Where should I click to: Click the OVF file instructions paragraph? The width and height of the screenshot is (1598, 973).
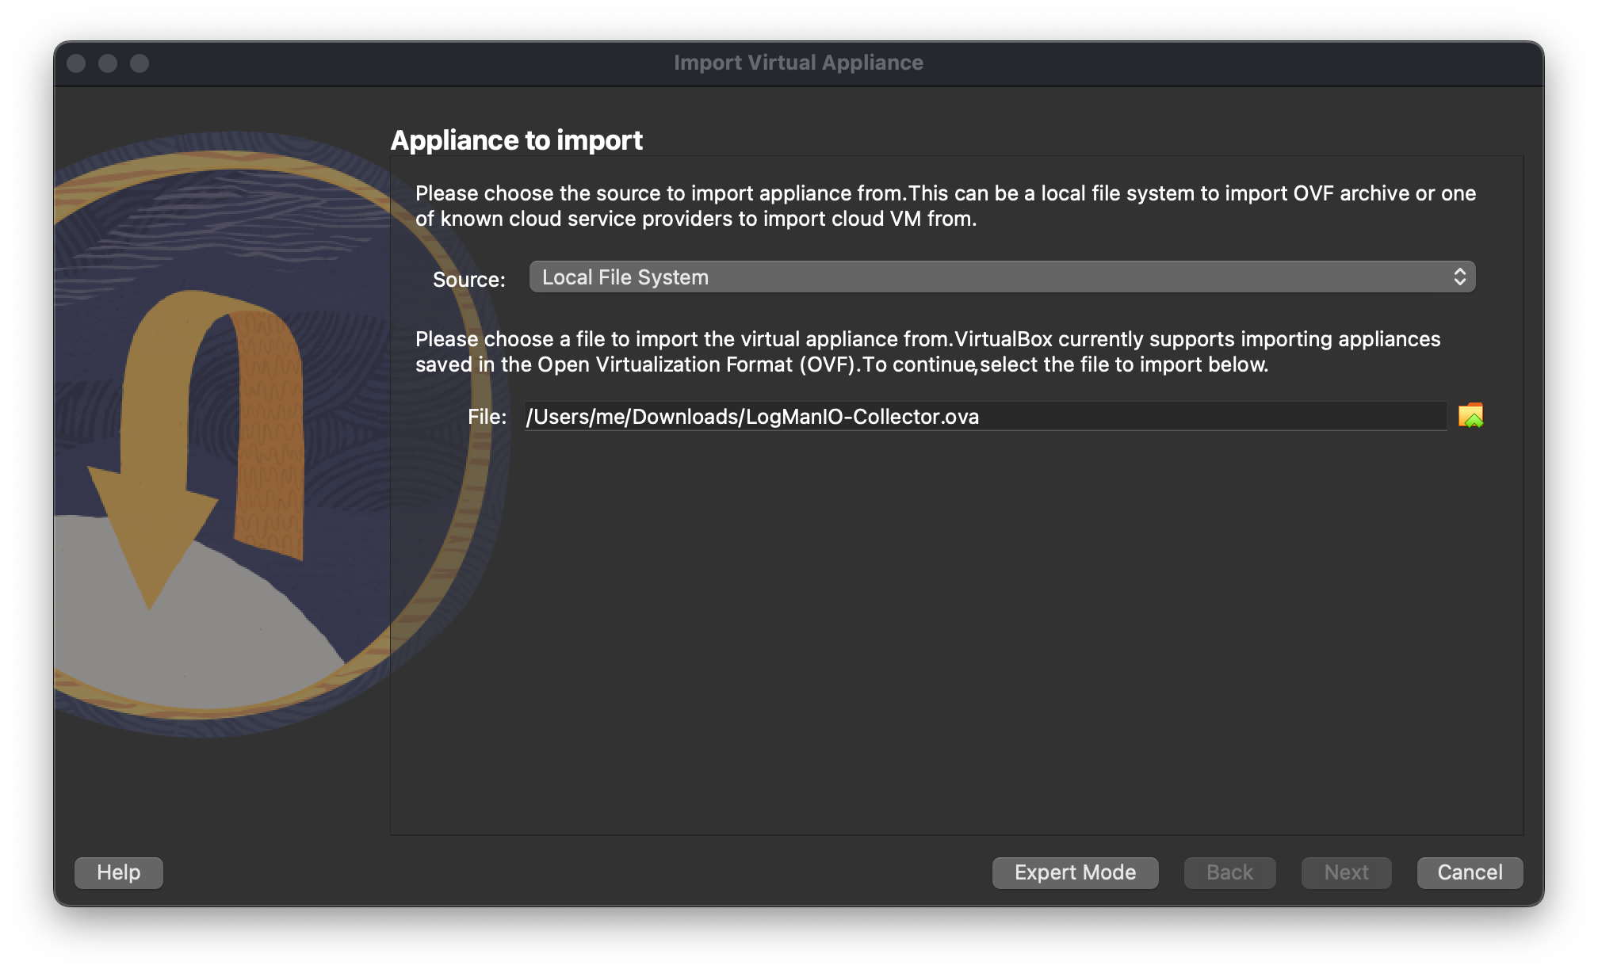click(927, 352)
